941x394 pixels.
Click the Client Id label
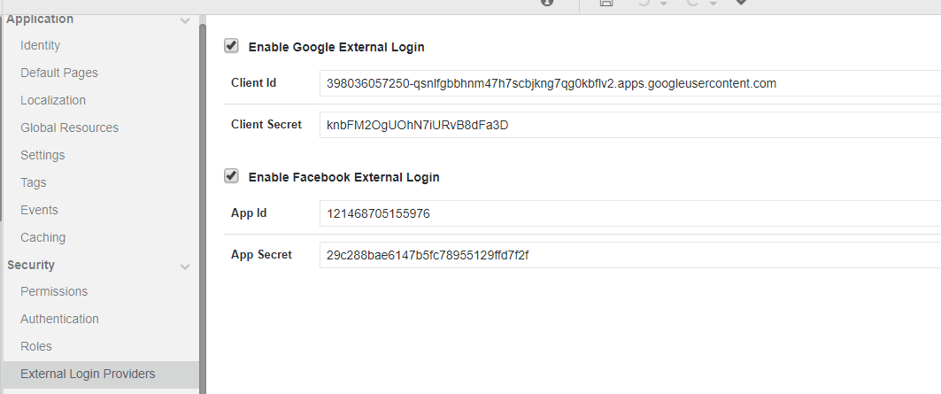[253, 83]
